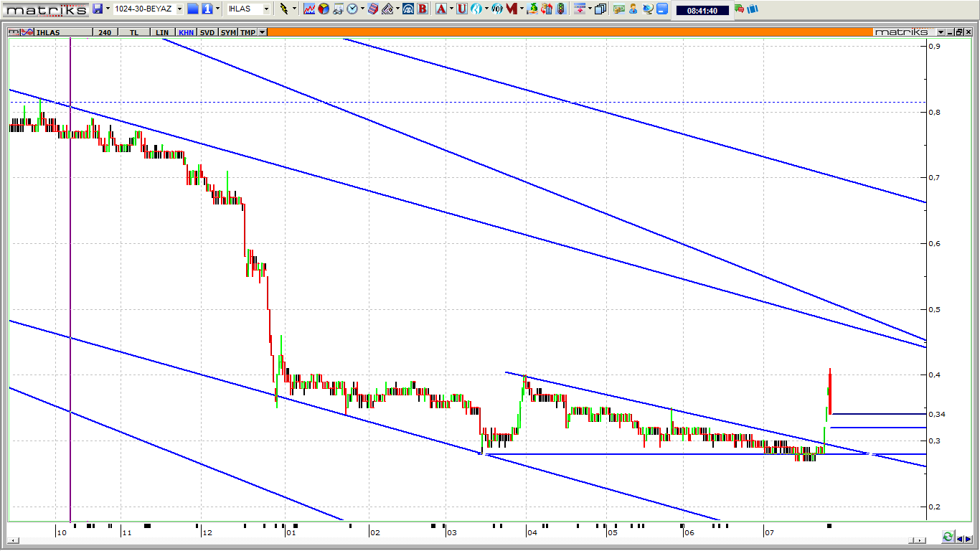Screen dimensions: 980x551
Task: Toggle the KHN chart option
Action: click(x=186, y=32)
